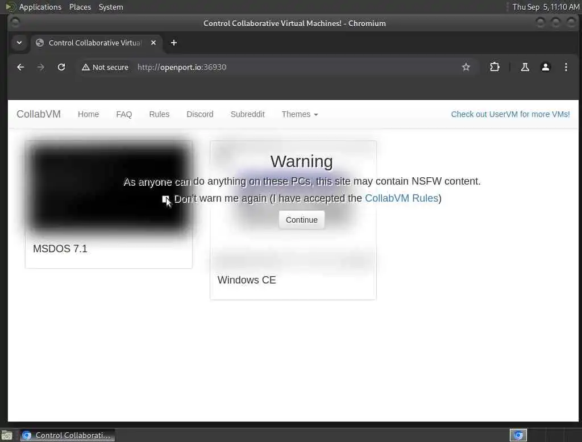
Task: Click the MSDOS 7.1 label
Action: [60, 249]
